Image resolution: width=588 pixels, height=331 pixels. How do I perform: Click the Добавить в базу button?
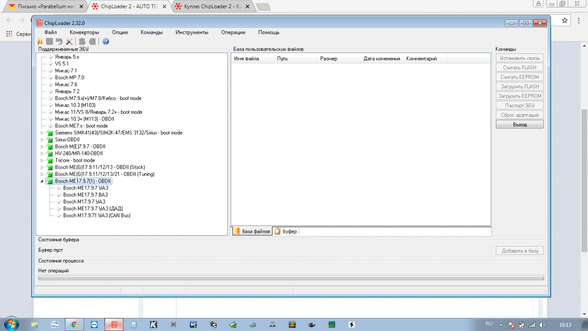coord(519,251)
